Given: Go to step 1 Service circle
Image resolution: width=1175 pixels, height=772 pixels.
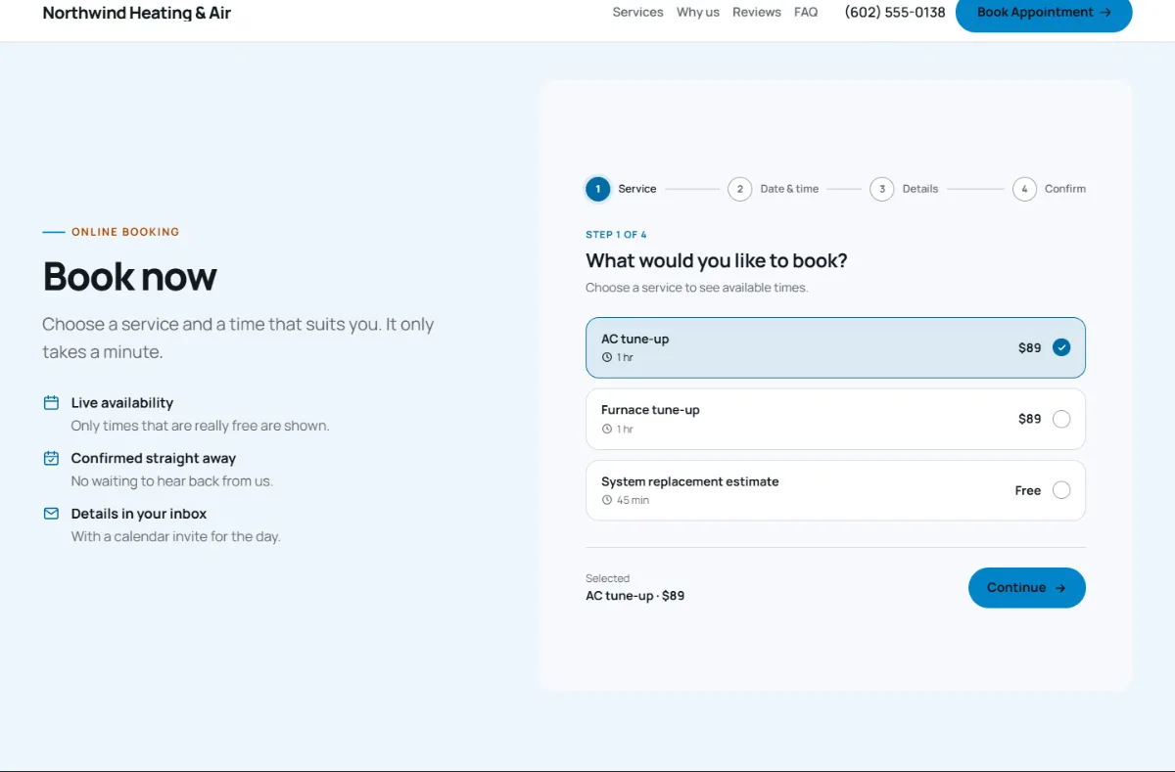Looking at the screenshot, I should click(598, 189).
